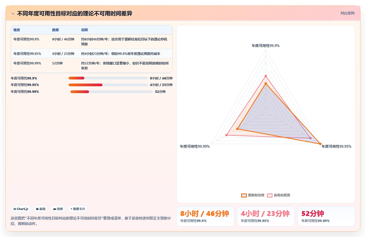Image resolution: width=366 pixels, height=237 pixels.
Task: Select the 进度 chip
Action: point(58,209)
